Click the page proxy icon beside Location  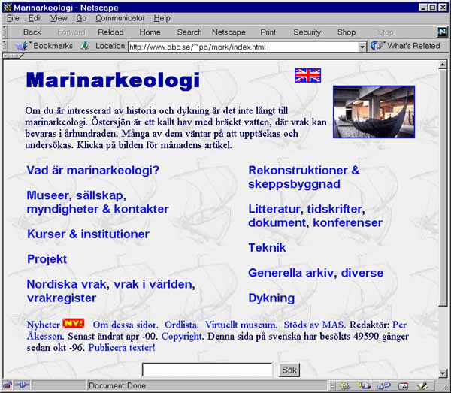(85, 46)
